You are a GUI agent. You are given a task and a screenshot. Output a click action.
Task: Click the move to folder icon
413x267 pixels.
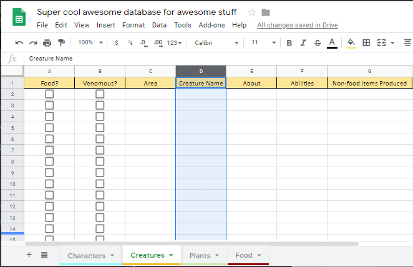(x=266, y=12)
